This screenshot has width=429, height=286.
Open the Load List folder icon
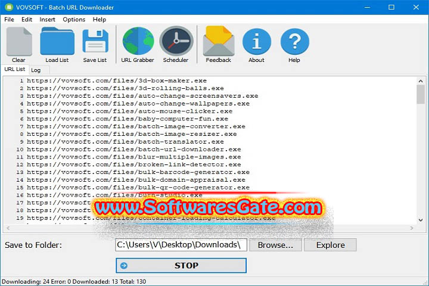(57, 41)
